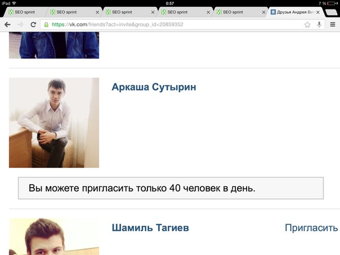
Task: Tap the iPad Wi-Fi status icon
Action: [14, 3]
